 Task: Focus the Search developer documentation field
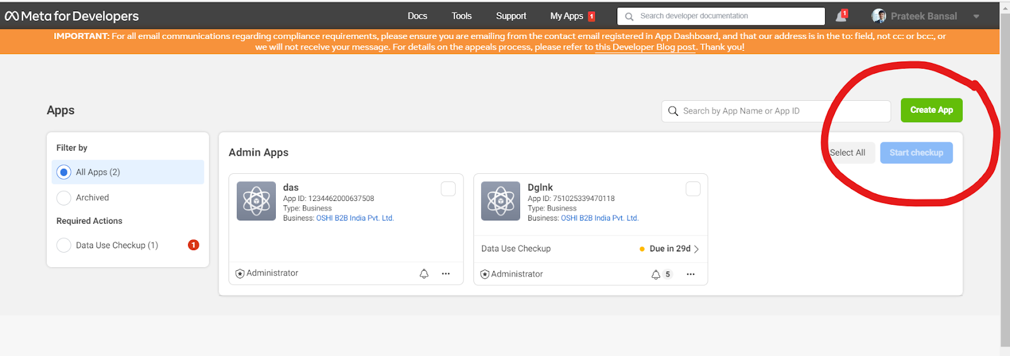pyautogui.click(x=721, y=16)
